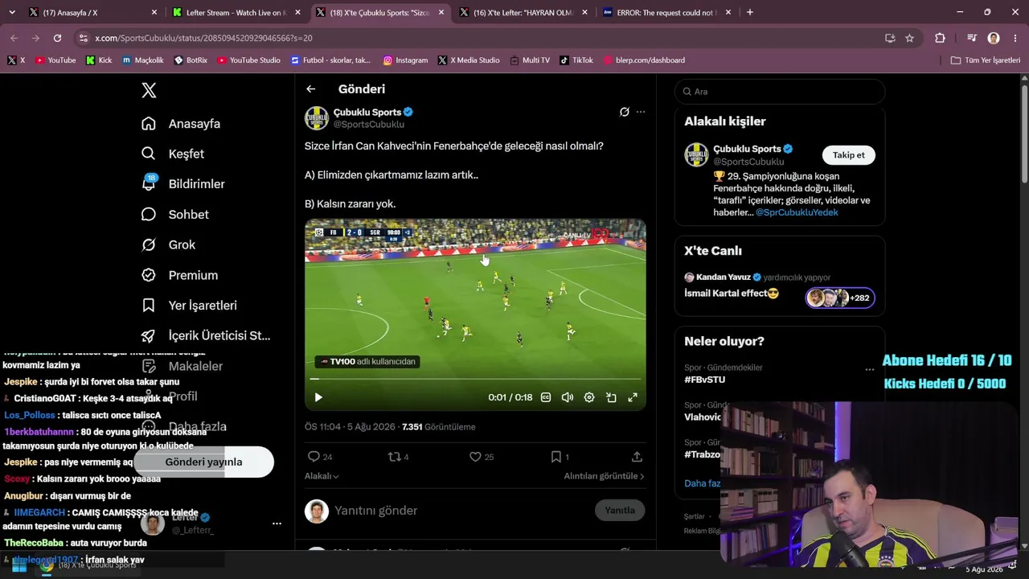Follow Çubuklu Sports with Takip et
This screenshot has width=1029, height=579.
pyautogui.click(x=848, y=155)
